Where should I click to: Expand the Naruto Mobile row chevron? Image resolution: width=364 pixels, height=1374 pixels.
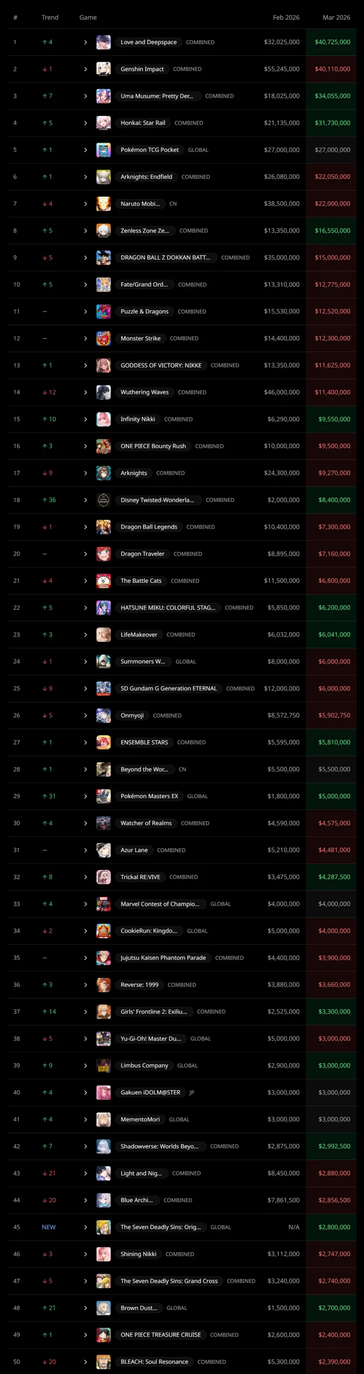[85, 204]
